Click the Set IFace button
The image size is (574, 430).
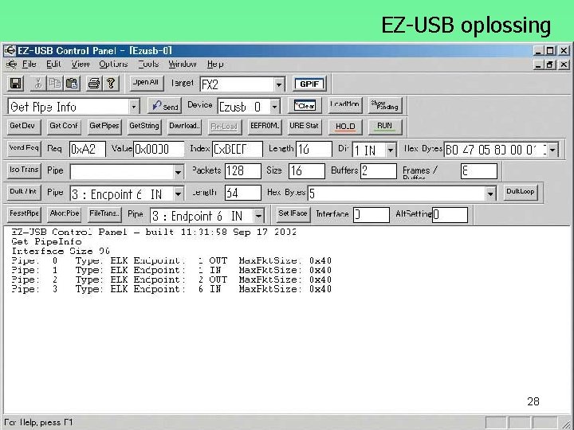(x=293, y=214)
